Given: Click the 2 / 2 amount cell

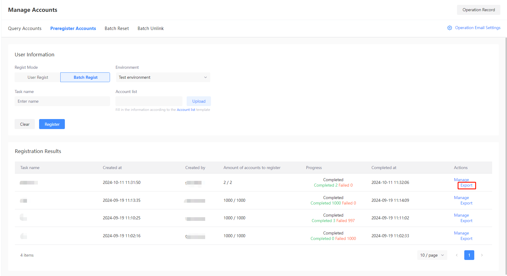Looking at the screenshot, I should tap(228, 182).
